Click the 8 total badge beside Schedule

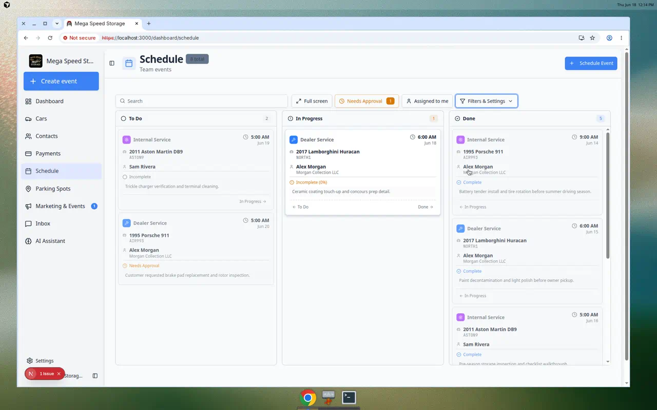[x=197, y=59]
